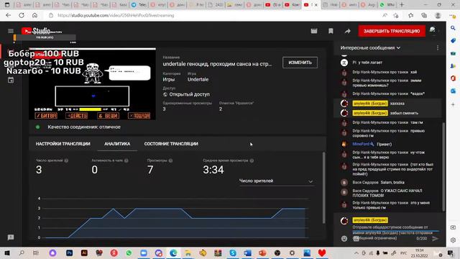
Task: Open WhatsApp from the taskbar
Action: tap(129, 253)
